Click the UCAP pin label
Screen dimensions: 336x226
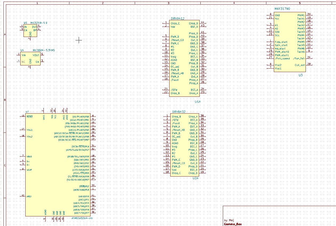point(29,169)
